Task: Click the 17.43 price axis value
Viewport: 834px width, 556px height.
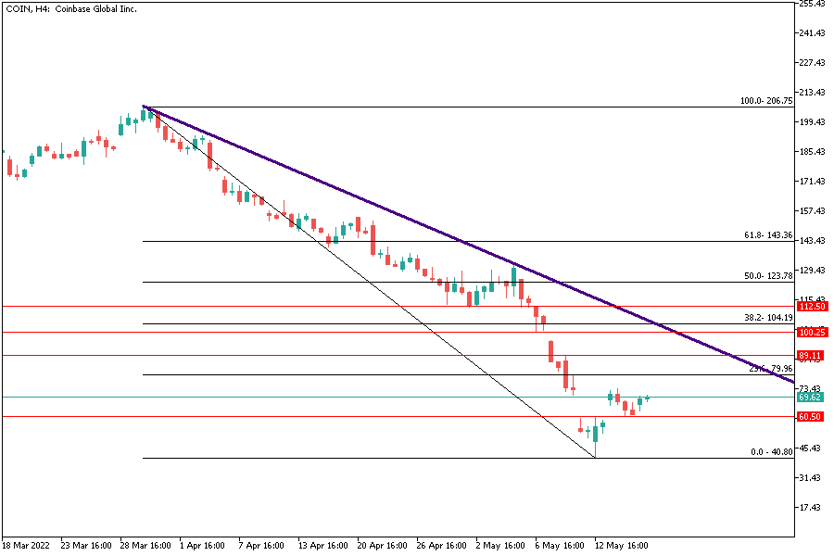Action: click(x=812, y=508)
